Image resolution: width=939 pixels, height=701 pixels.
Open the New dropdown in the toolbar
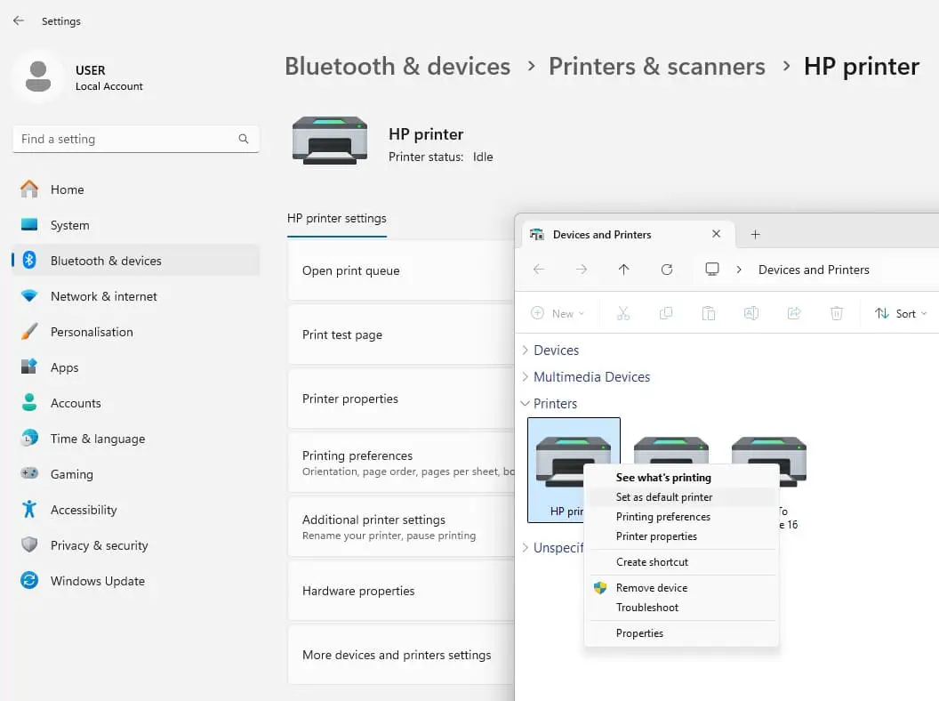[x=558, y=312]
